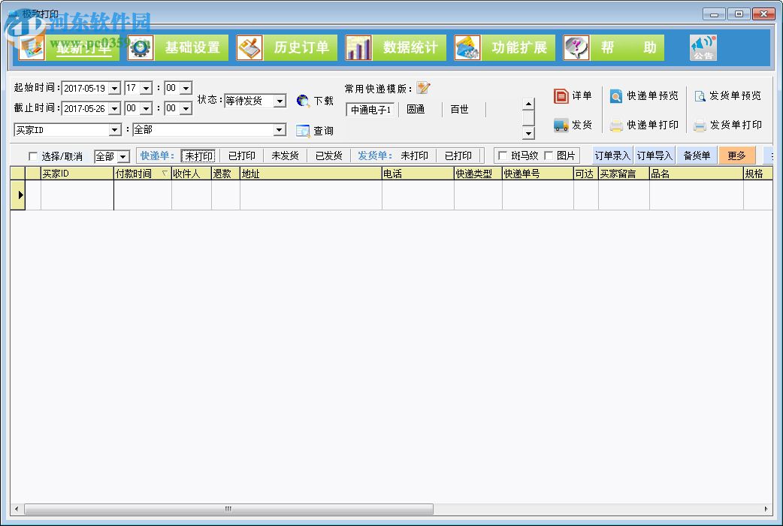Click the 功能扩展 icon
The height and width of the screenshot is (526, 783).
pos(467,48)
